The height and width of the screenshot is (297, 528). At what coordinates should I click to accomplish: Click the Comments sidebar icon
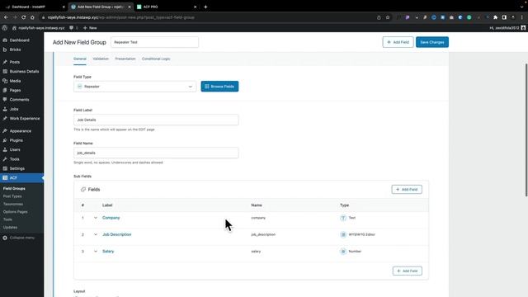[5, 100]
